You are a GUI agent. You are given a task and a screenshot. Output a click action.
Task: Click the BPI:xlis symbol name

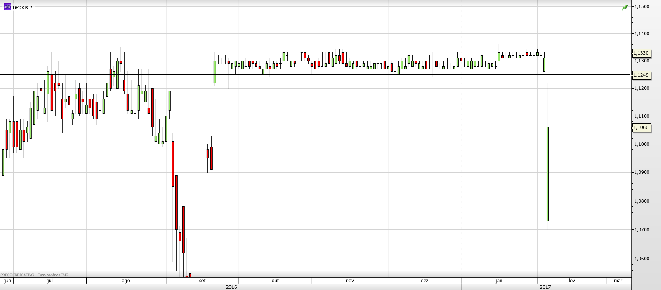click(x=20, y=7)
